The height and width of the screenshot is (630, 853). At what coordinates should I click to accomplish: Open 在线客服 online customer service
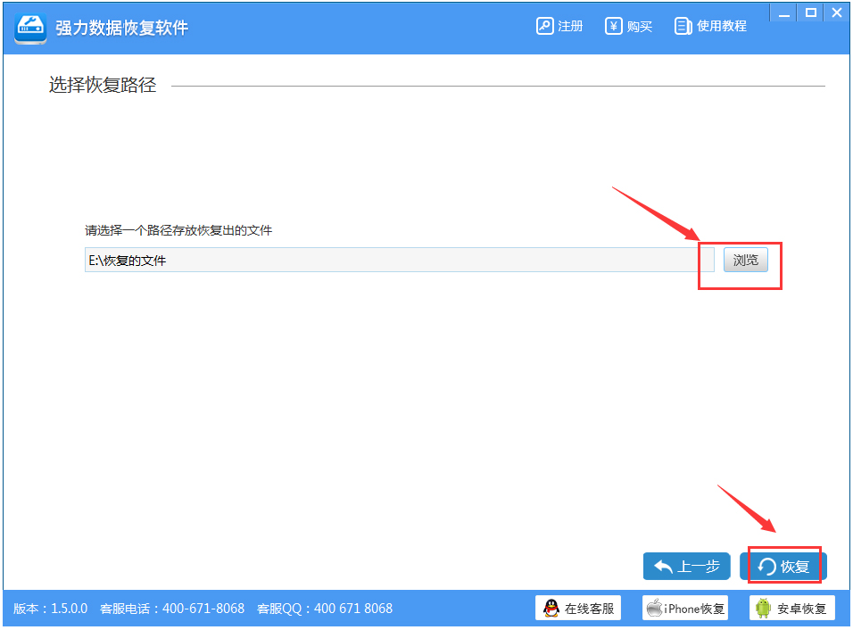coord(577,608)
